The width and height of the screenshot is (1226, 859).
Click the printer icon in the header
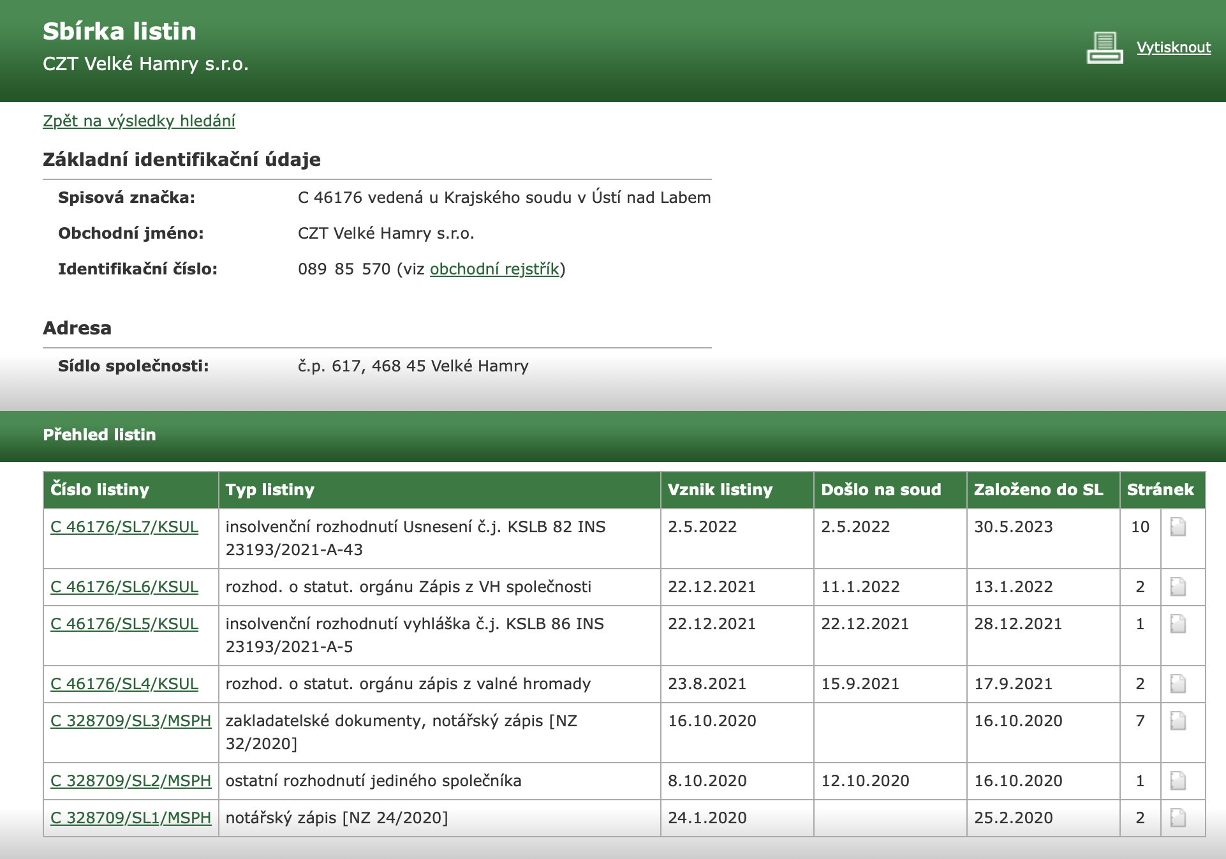tap(1105, 48)
